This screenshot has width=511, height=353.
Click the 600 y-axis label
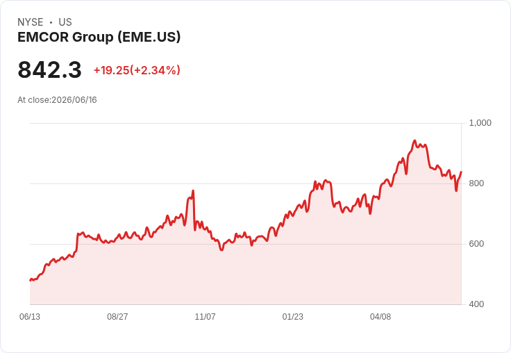point(476,244)
